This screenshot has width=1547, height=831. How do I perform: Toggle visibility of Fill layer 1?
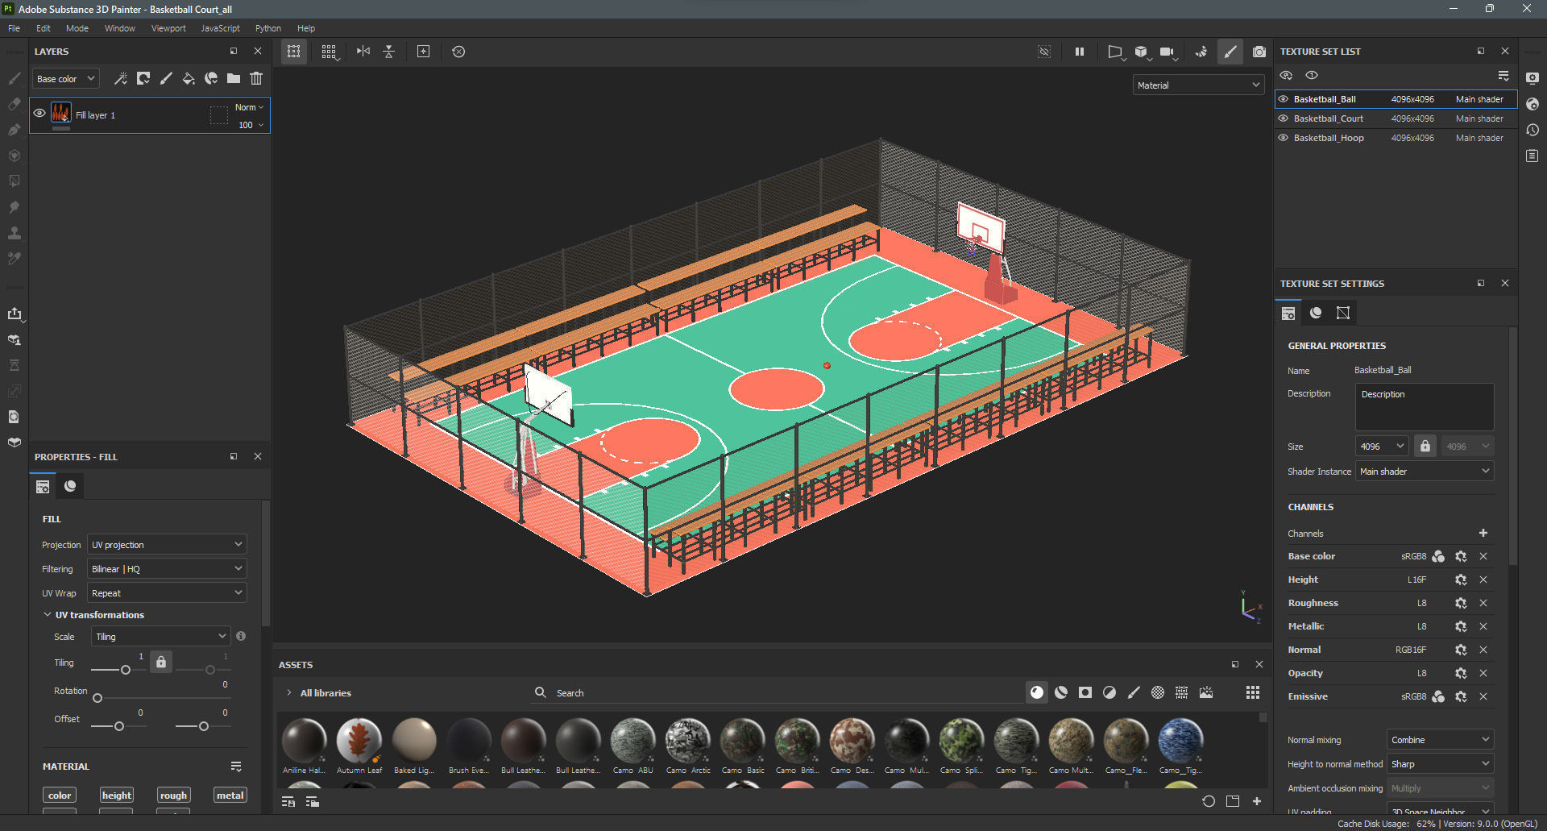click(39, 114)
